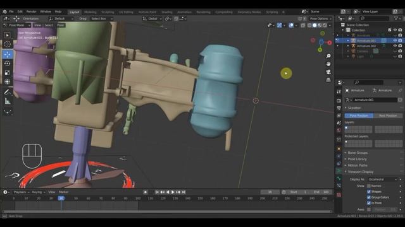Screen dimensions: 405x227
Task: Open the Pose Options dropdown
Action: (321, 18)
